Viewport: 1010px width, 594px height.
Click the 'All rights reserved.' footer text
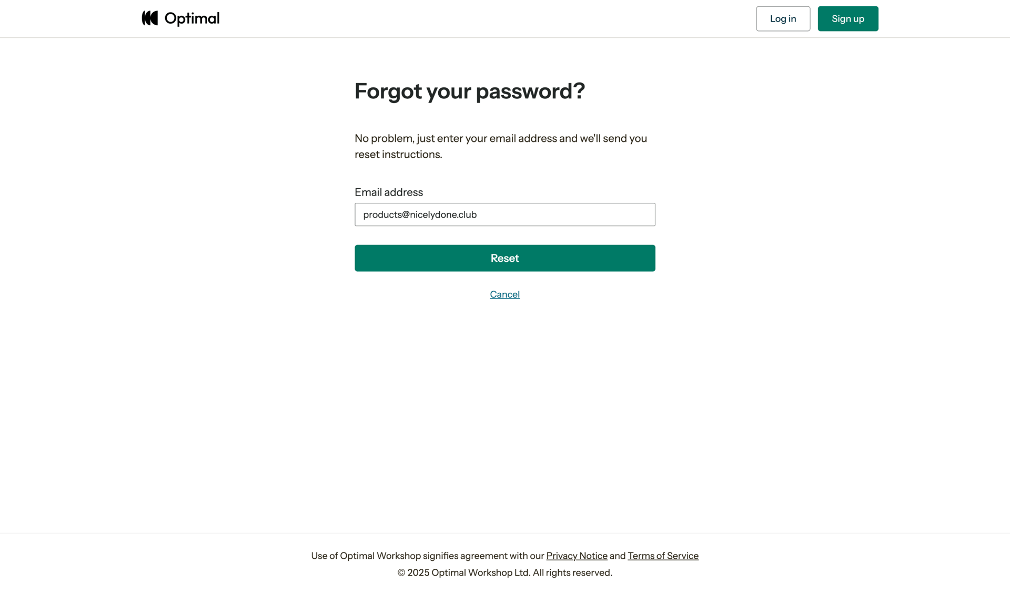(572, 572)
